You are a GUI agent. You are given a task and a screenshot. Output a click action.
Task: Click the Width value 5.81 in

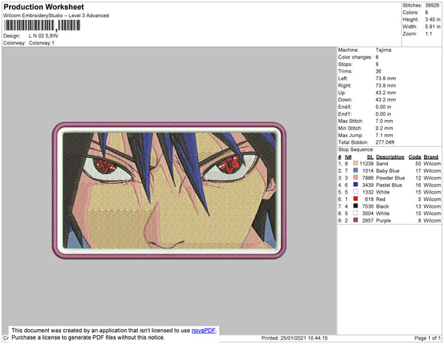pyautogui.click(x=432, y=27)
